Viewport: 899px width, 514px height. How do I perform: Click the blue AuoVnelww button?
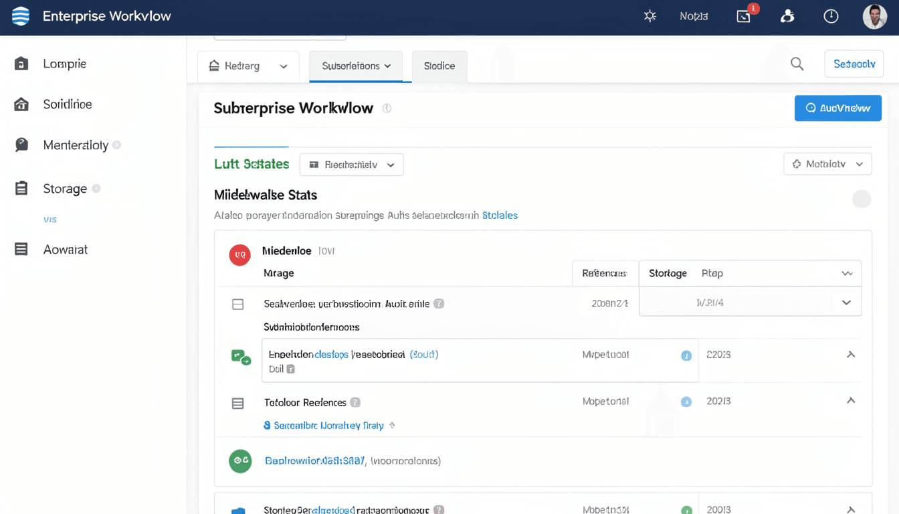click(837, 108)
